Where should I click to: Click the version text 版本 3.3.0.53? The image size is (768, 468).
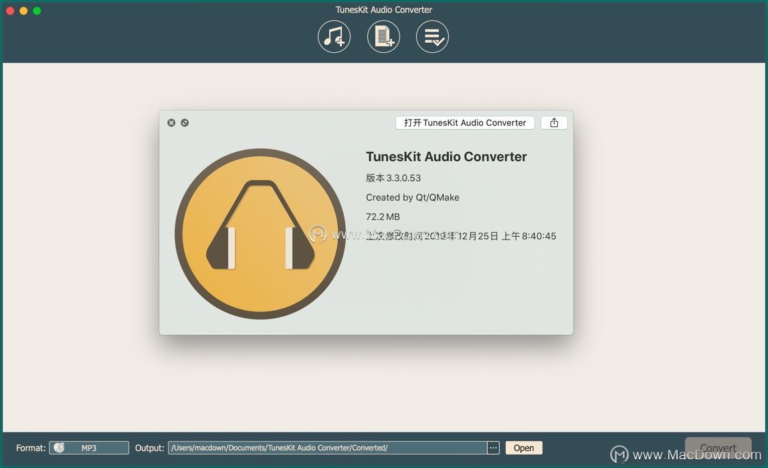coord(393,179)
